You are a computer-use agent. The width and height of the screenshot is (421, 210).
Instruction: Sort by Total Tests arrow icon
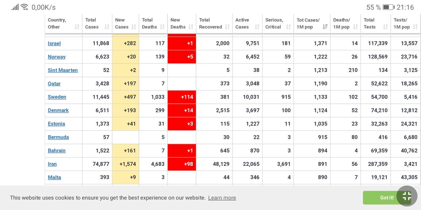385,27
